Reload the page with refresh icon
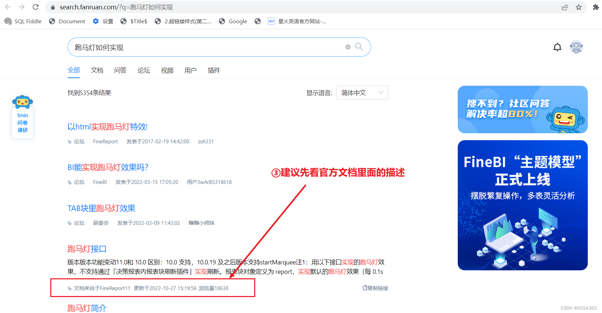The width and height of the screenshot is (602, 313). click(35, 7)
